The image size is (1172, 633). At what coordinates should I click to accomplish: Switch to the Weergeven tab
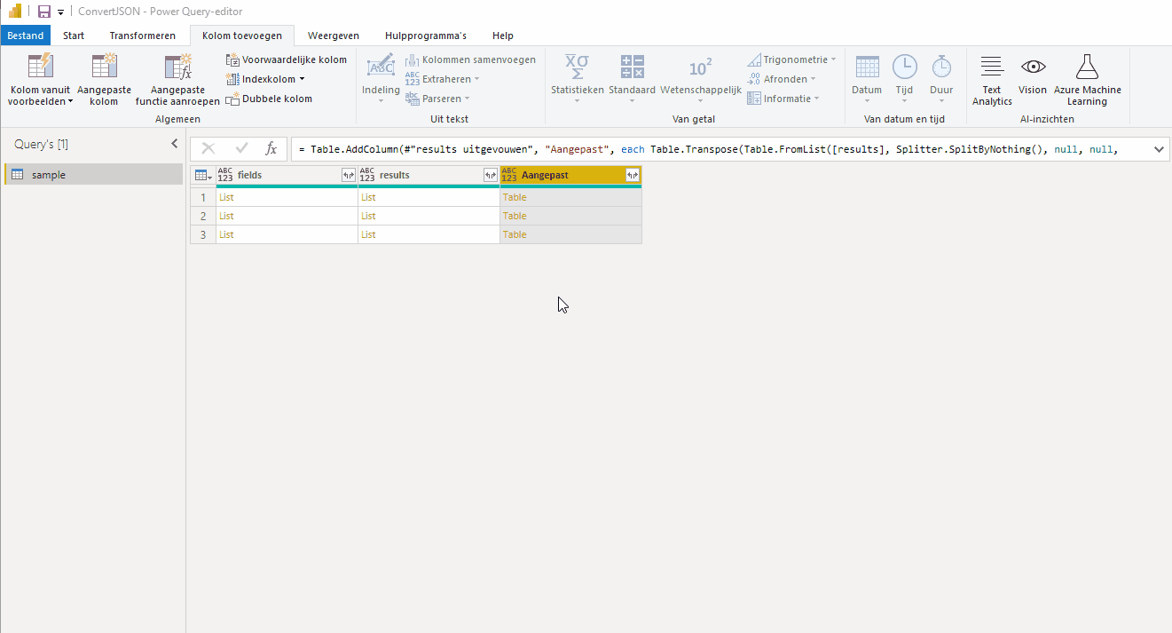click(x=334, y=36)
